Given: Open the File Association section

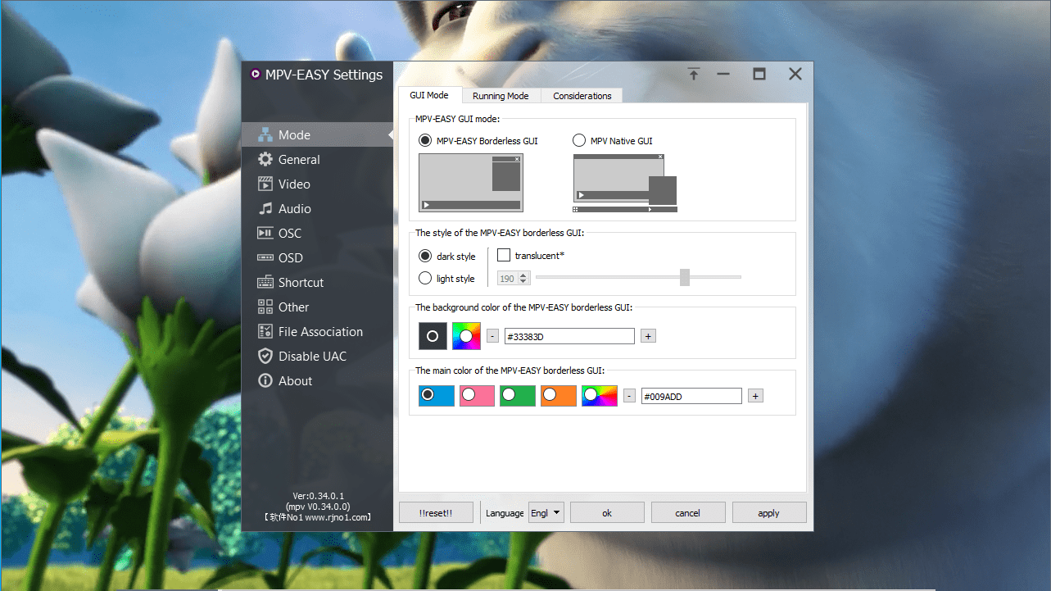Looking at the screenshot, I should pyautogui.click(x=317, y=332).
